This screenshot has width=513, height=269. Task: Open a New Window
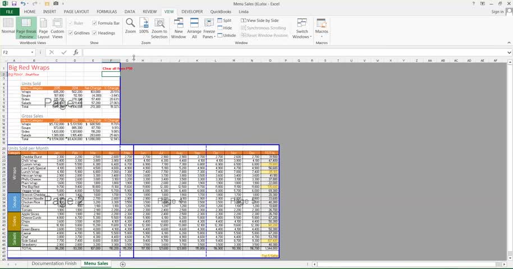[x=178, y=28]
